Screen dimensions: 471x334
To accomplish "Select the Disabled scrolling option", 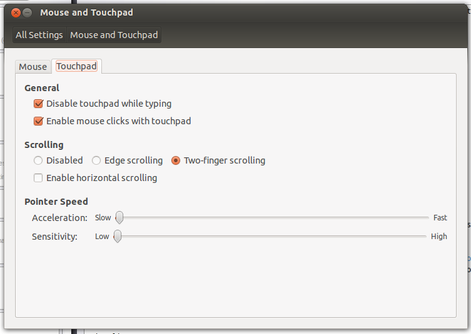I will [x=38, y=160].
